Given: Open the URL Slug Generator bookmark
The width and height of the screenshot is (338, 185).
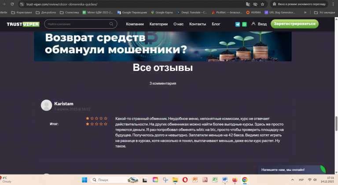Looking at the screenshot, I should (x=279, y=12).
